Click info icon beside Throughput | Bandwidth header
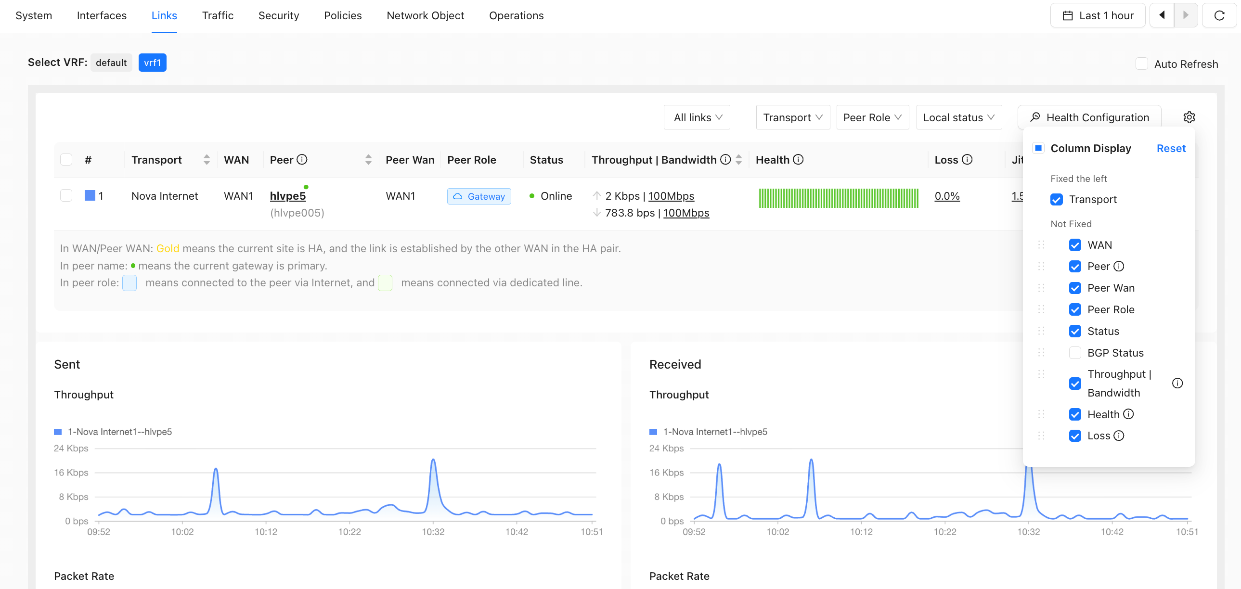This screenshot has height=589, width=1241. (725, 159)
